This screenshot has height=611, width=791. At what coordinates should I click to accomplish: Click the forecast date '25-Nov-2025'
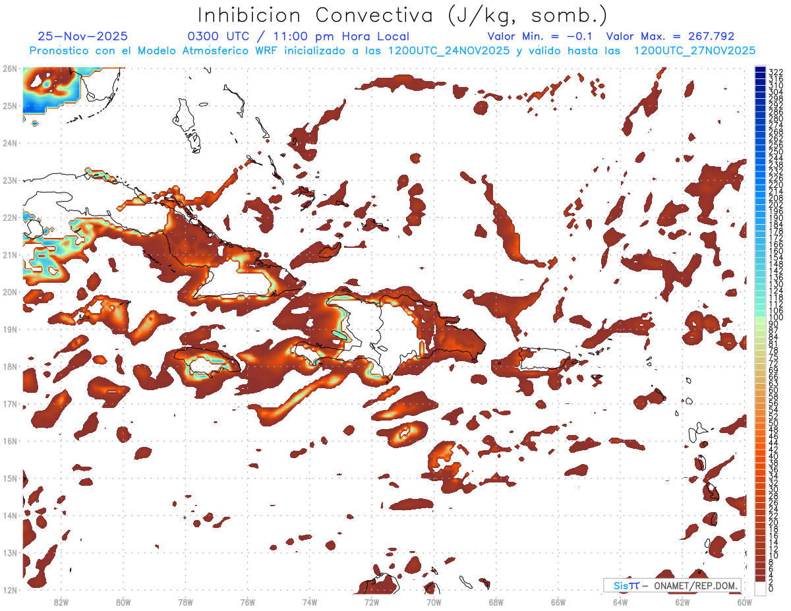point(83,36)
